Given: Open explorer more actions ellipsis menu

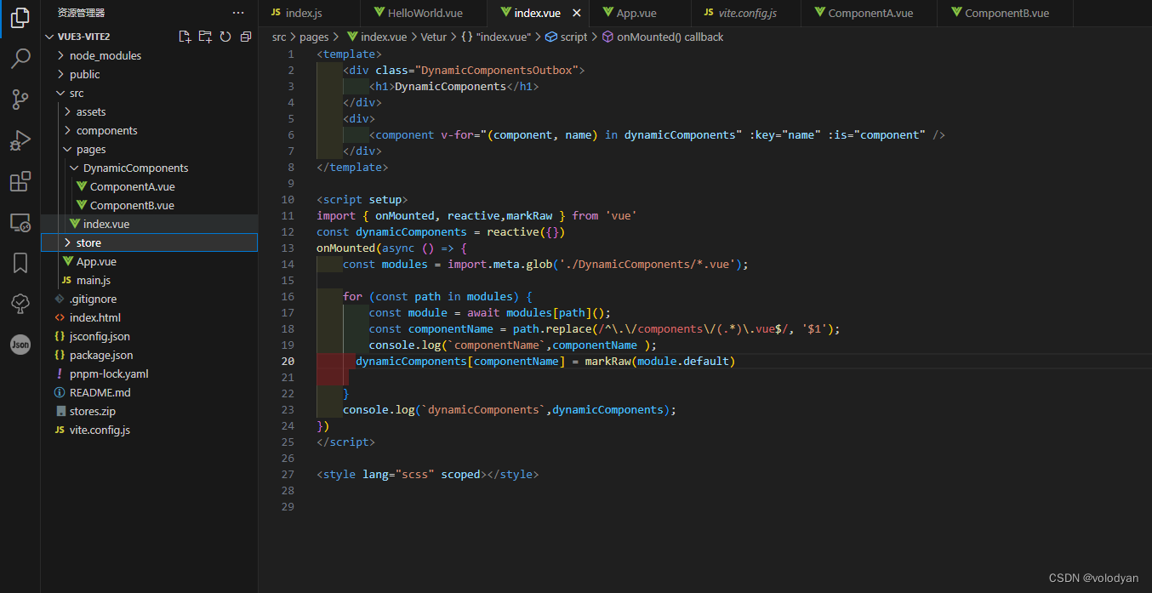Looking at the screenshot, I should coord(238,13).
